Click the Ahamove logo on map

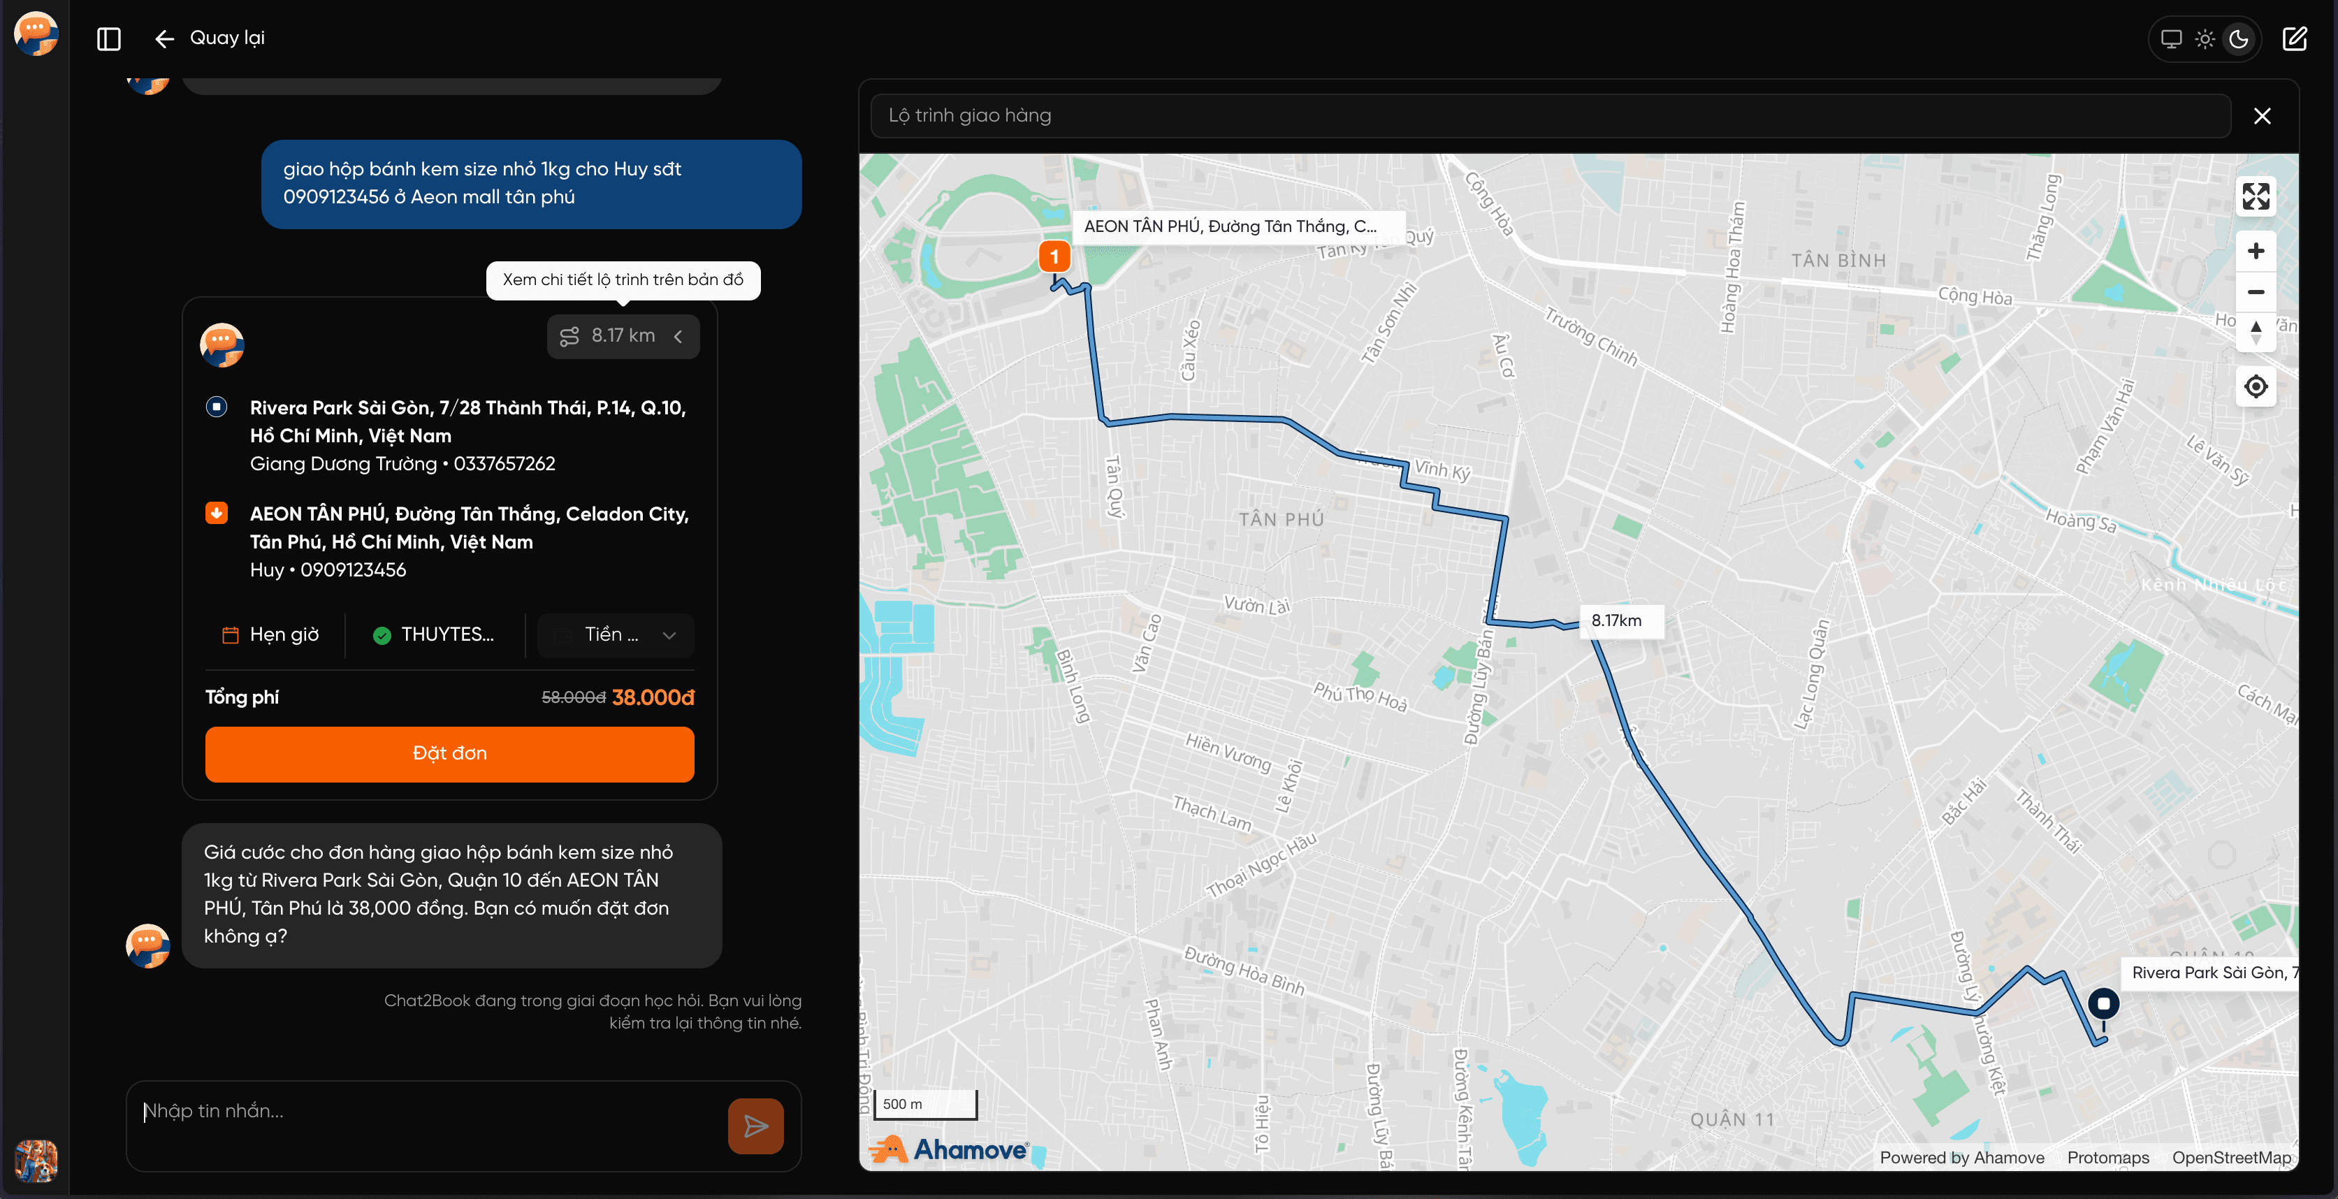(950, 1150)
